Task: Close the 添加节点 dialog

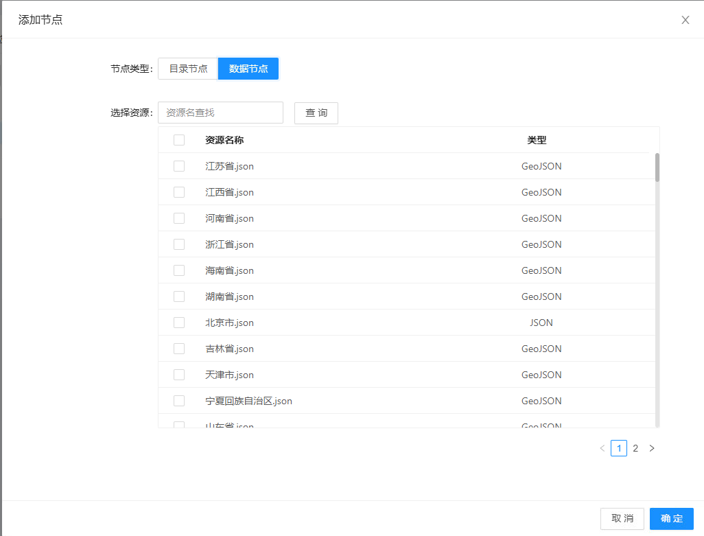Action: [x=685, y=20]
